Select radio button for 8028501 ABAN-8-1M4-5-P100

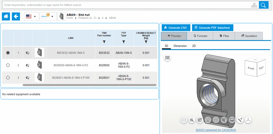point(8,78)
